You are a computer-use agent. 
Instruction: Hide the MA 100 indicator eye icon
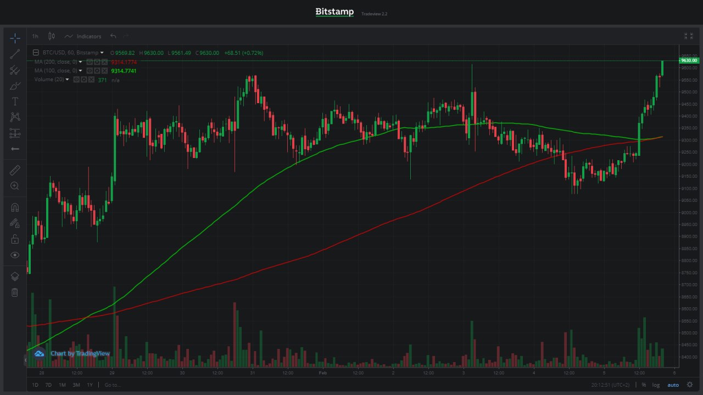coord(90,71)
